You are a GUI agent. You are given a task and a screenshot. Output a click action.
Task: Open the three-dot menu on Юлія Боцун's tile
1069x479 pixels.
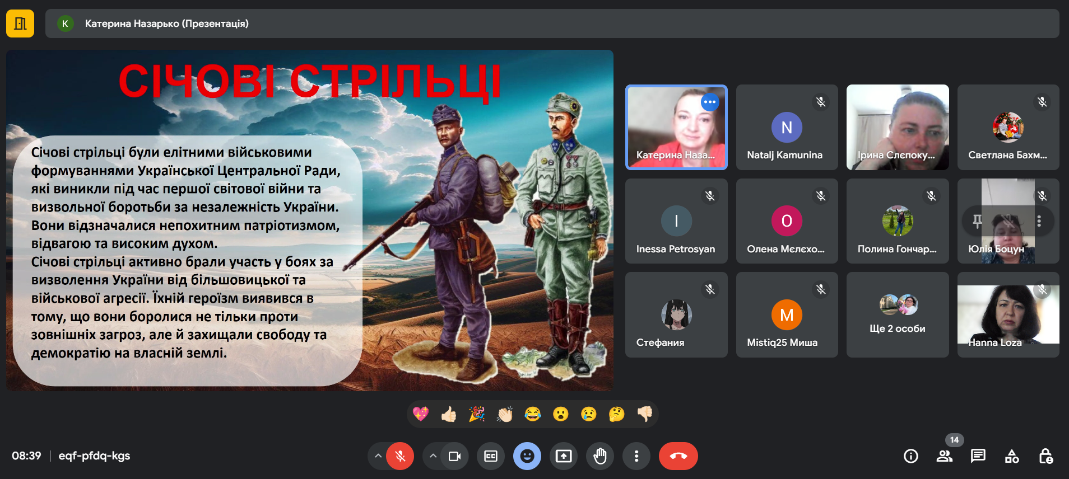1039,221
